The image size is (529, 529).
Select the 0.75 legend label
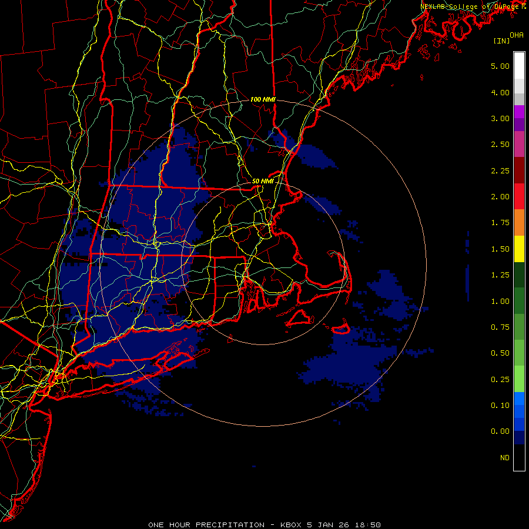point(500,327)
